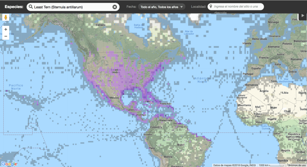Zoom out the map with minus button

(6, 36)
